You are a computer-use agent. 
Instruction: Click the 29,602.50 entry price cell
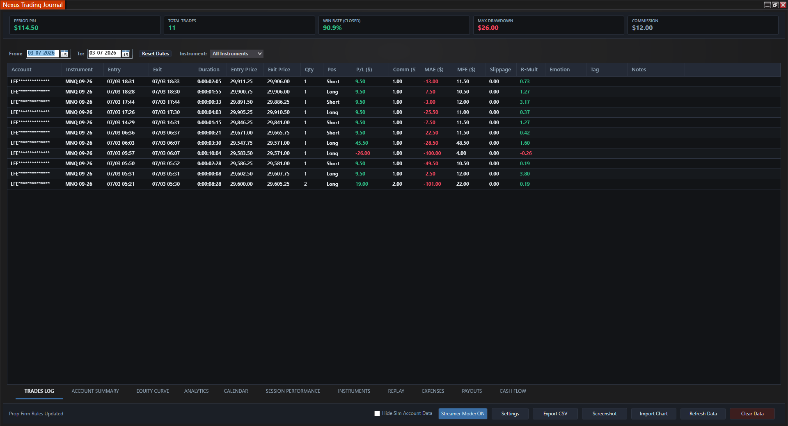click(241, 174)
